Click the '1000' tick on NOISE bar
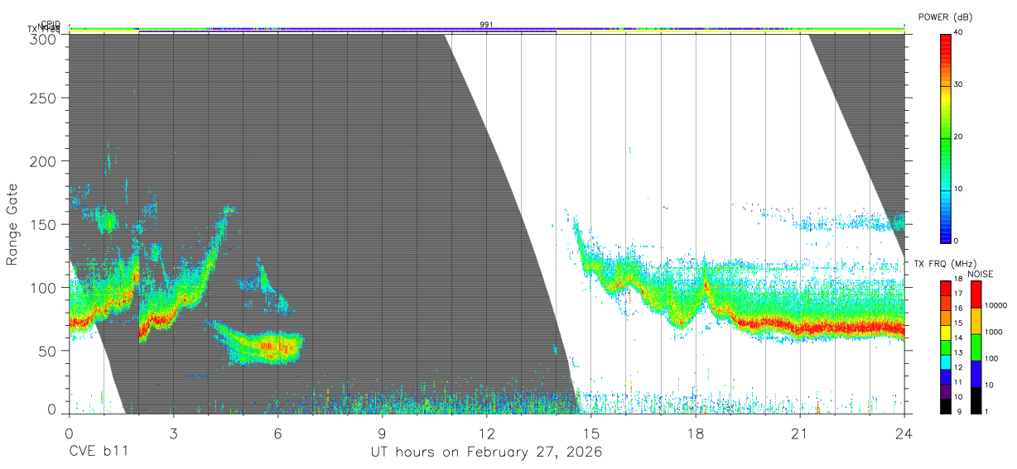 pos(993,332)
